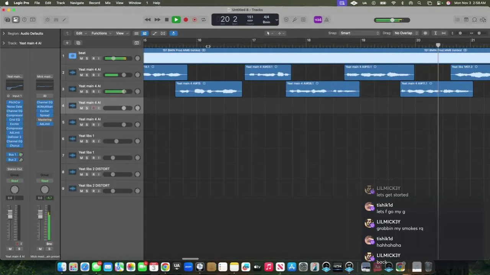Viewport: 490px width, 275px height.
Task: Click the Stop transport button
Action: pos(167,19)
